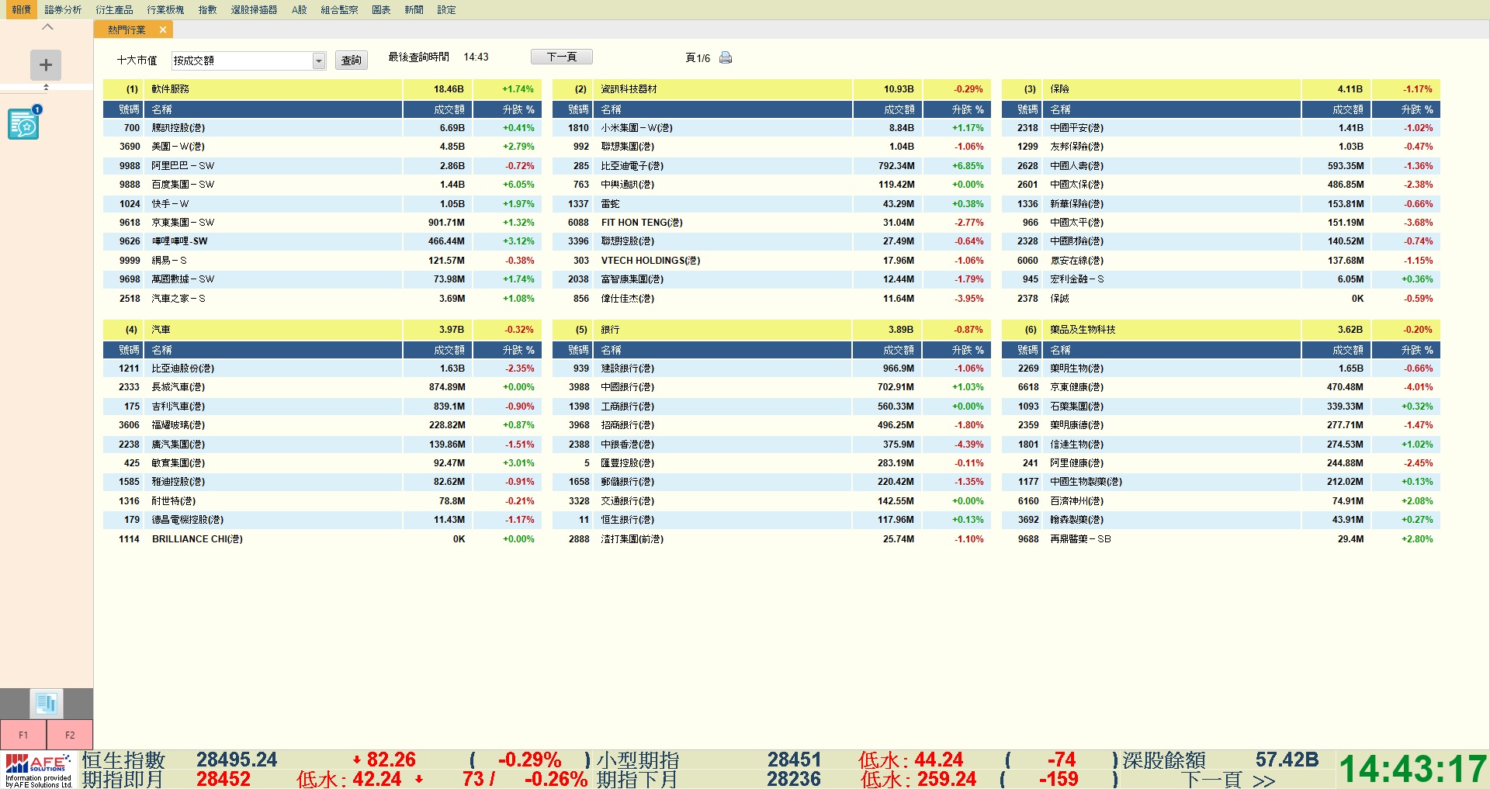
Task: Click stock row 11 恒生銀行
Action: pos(771,520)
